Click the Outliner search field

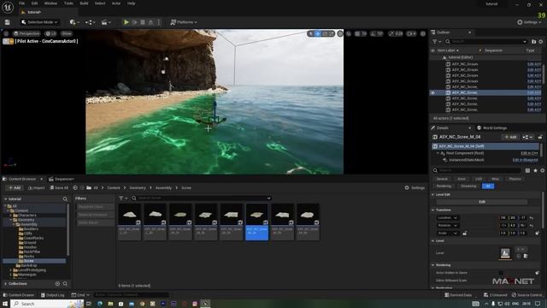485,42
